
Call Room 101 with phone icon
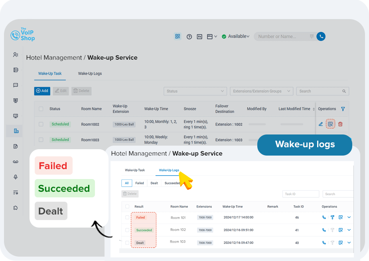[324, 217]
